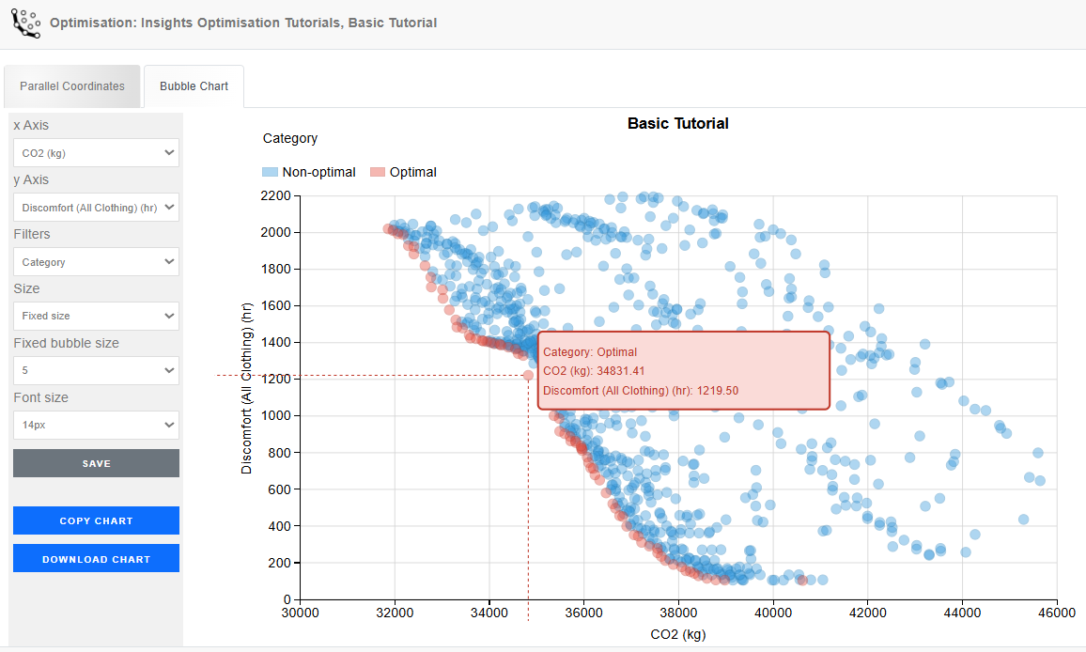Toggle the Optimal legend red swatch

[378, 172]
